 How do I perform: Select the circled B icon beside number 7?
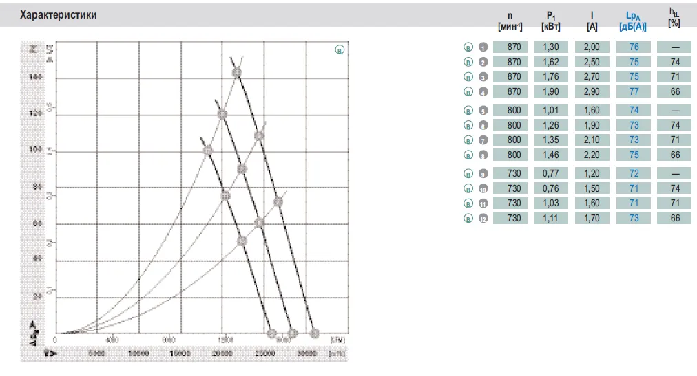(468, 140)
